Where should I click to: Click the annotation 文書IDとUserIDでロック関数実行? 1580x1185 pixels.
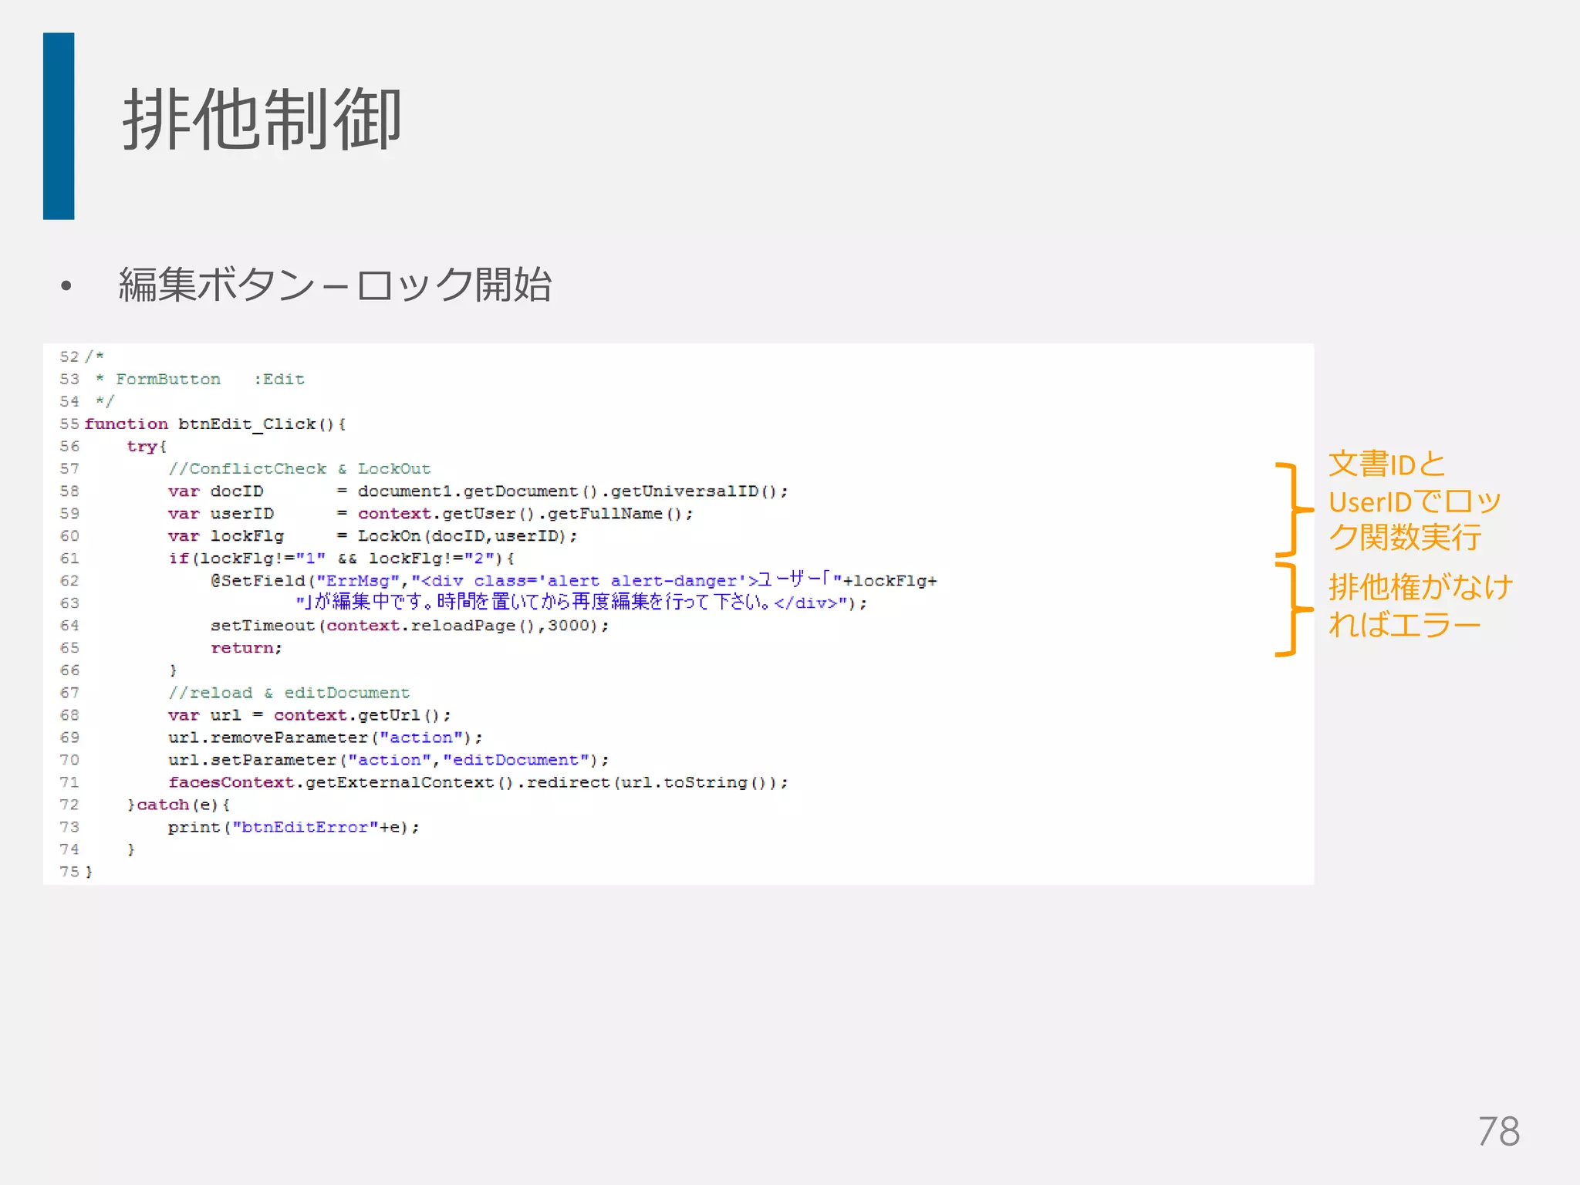tap(1415, 501)
